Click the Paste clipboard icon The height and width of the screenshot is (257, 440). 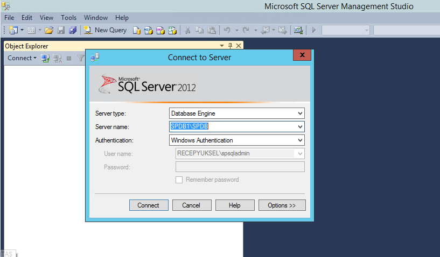click(x=212, y=30)
